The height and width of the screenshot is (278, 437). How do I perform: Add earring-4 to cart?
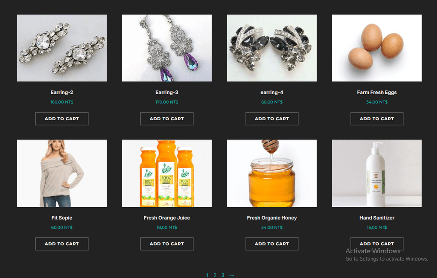[272, 119]
